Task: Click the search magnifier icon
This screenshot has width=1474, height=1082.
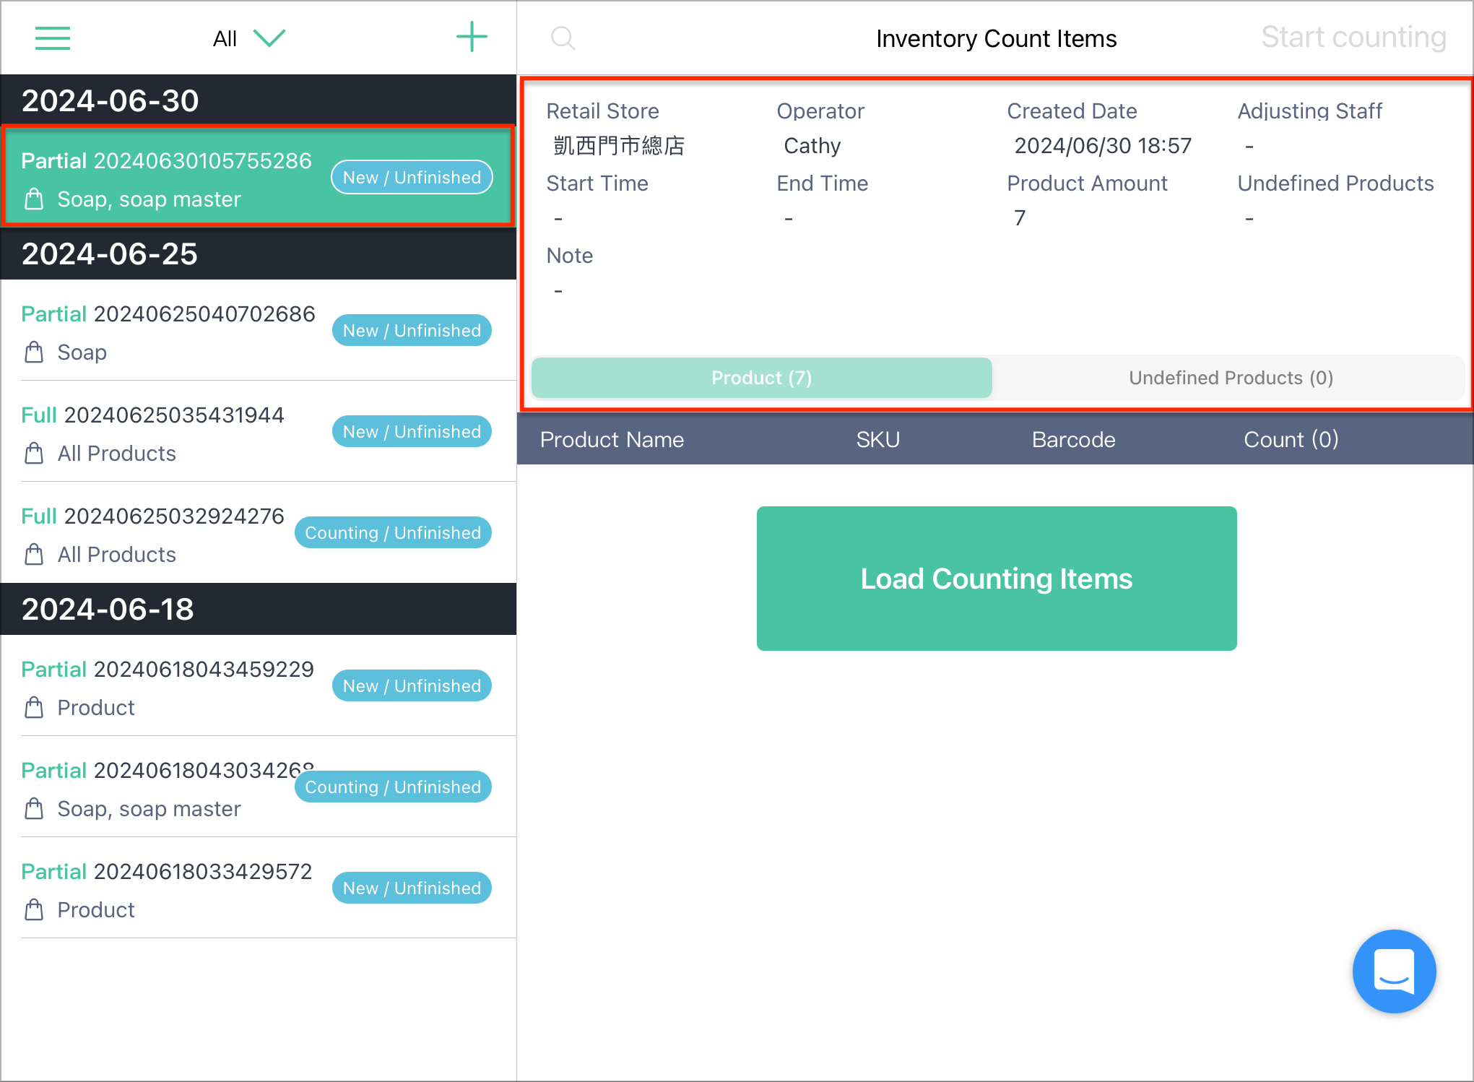Action: [563, 38]
